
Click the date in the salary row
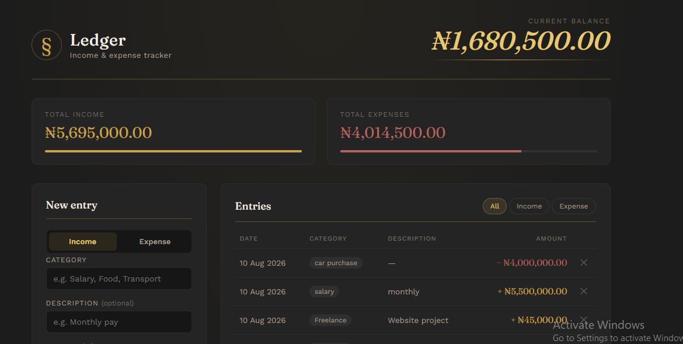point(263,291)
